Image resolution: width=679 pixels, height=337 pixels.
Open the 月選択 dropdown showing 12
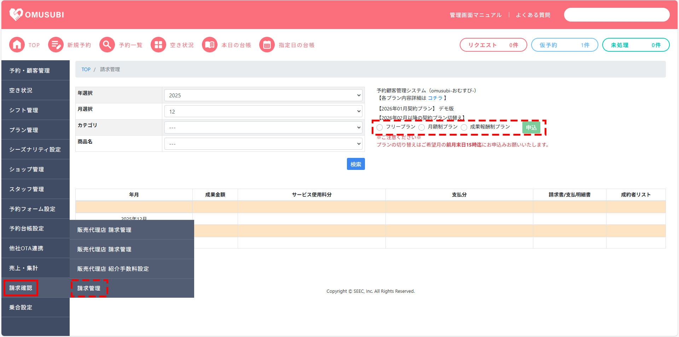click(x=263, y=112)
